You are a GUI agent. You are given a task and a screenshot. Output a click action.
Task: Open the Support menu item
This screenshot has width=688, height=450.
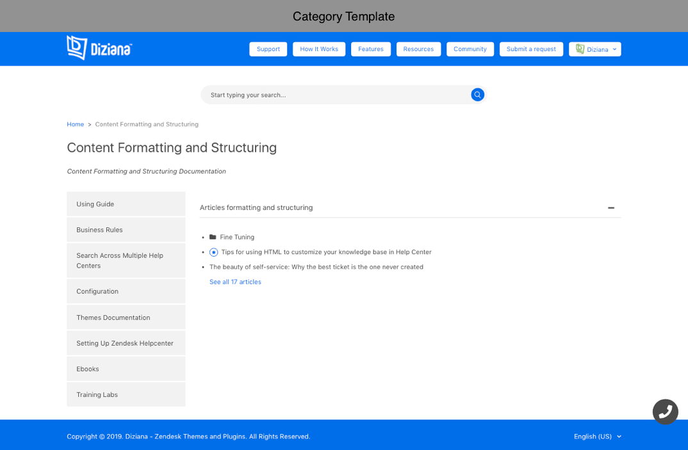click(x=268, y=49)
